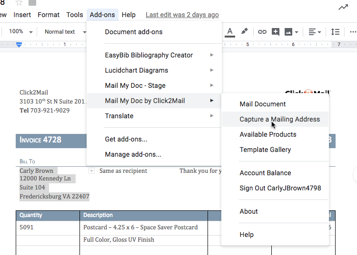
Task: Open the Same as recipient dropdown arrow
Action: click(91, 171)
